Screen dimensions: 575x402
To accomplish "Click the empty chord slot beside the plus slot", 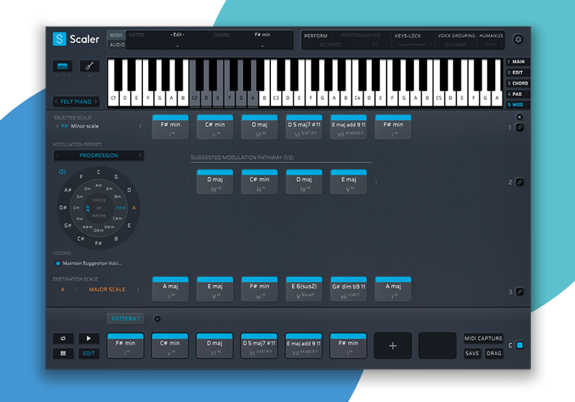I will pyautogui.click(x=437, y=345).
